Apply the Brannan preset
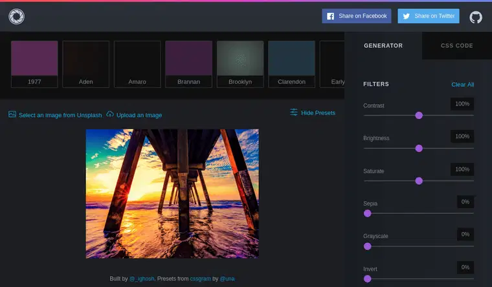The width and height of the screenshot is (492, 287). click(x=188, y=64)
